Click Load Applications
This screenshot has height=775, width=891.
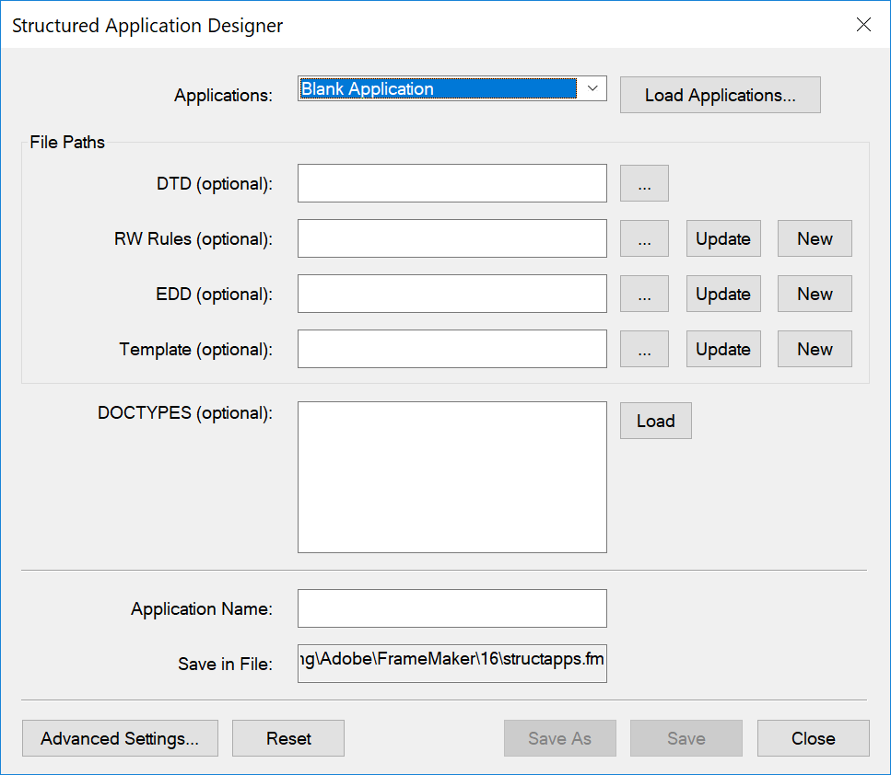[720, 95]
